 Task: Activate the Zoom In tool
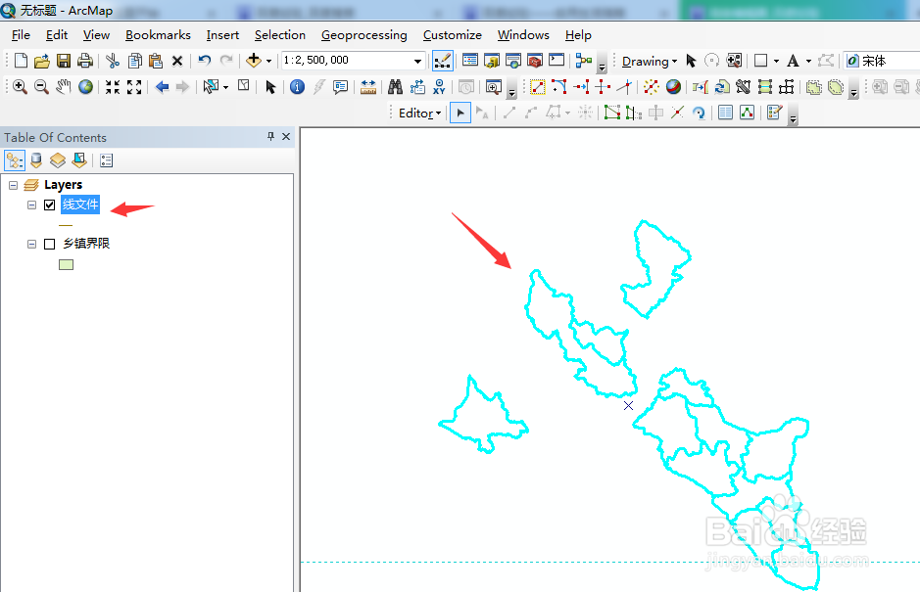tap(20, 86)
